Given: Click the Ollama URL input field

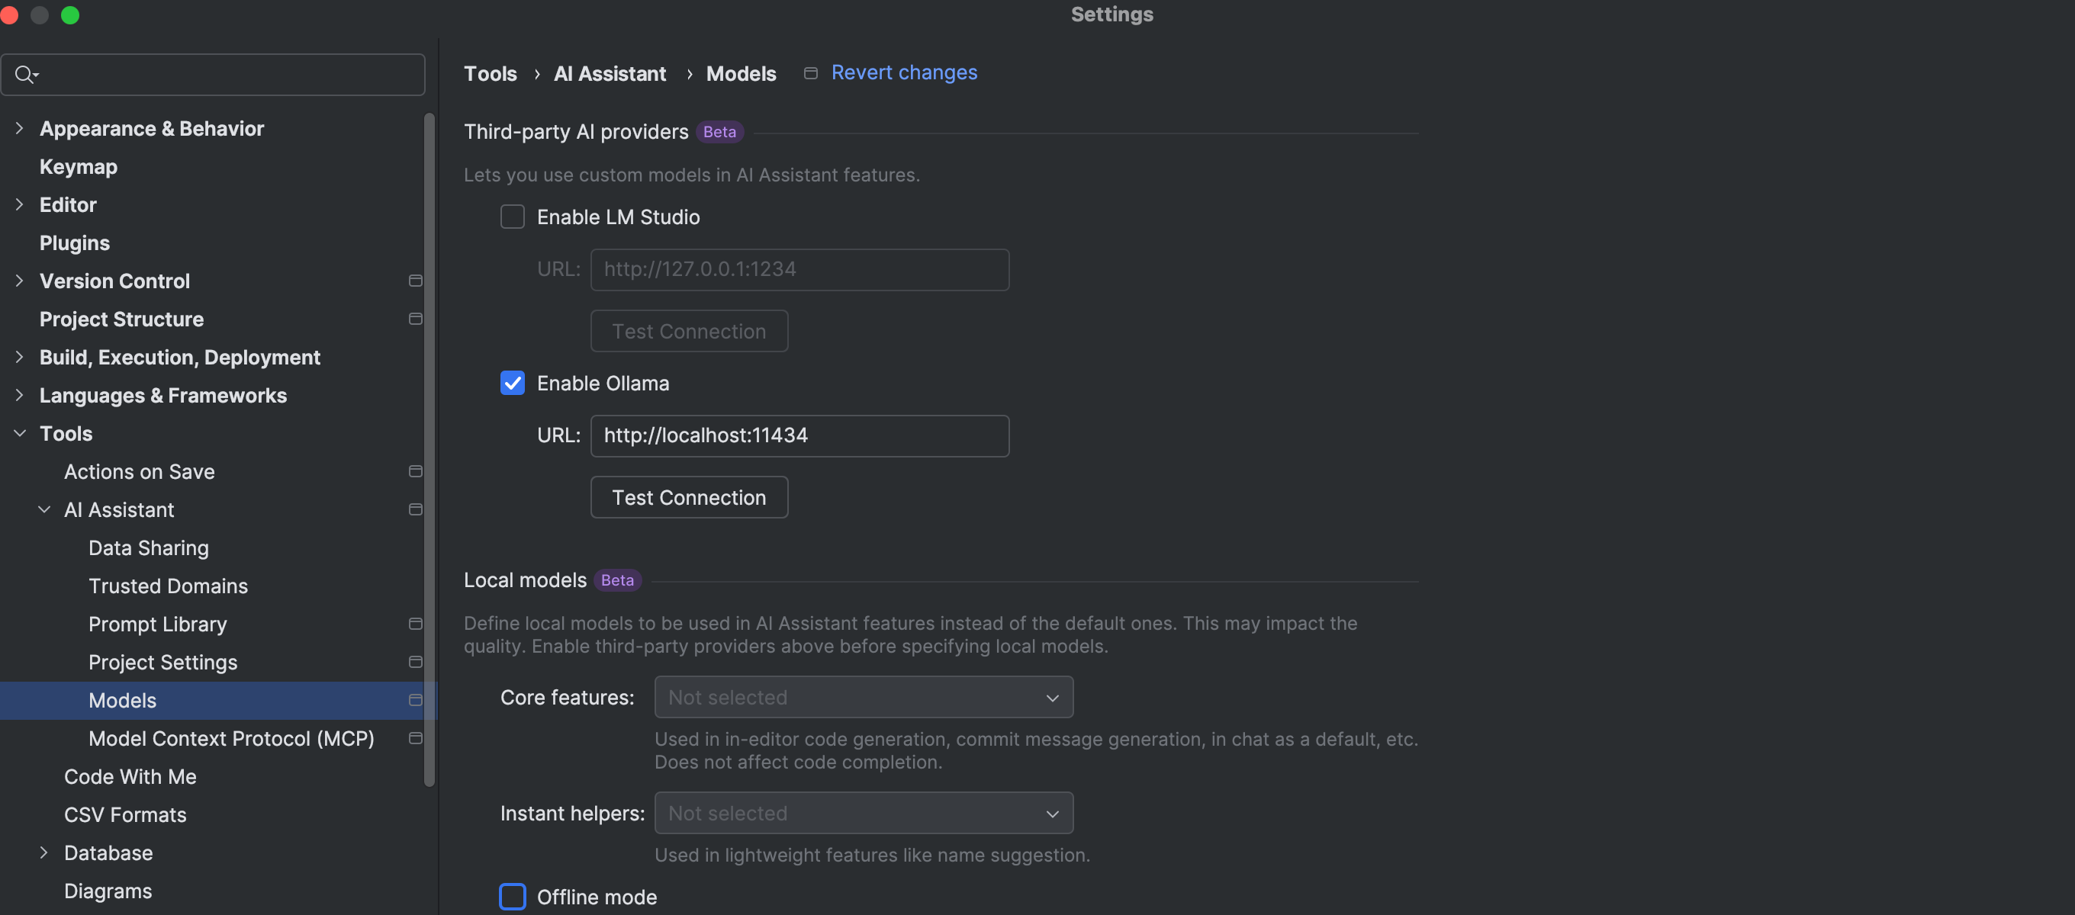Looking at the screenshot, I should (x=799, y=435).
